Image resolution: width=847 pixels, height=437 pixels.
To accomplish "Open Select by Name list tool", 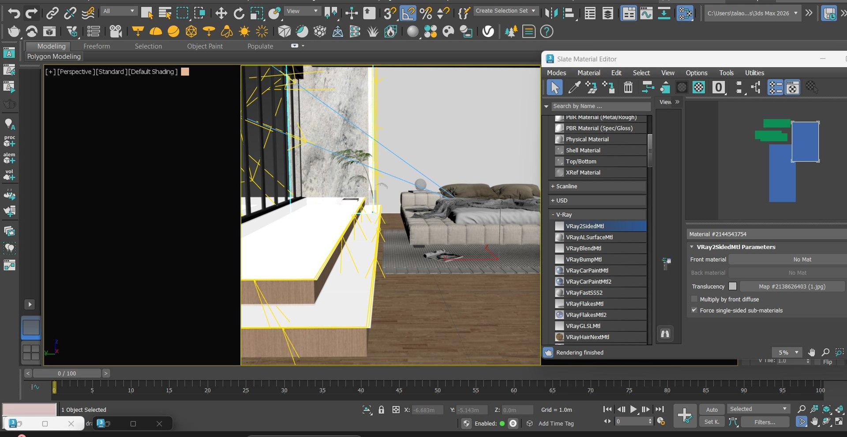I will [x=165, y=13].
